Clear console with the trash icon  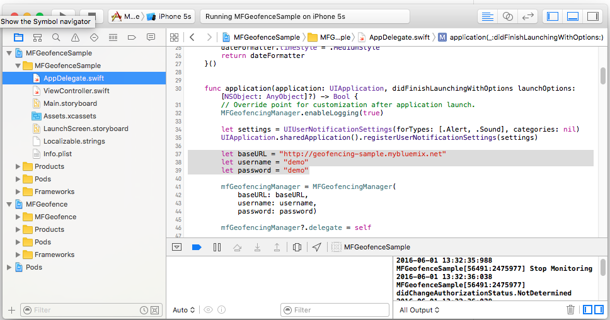tap(570, 309)
